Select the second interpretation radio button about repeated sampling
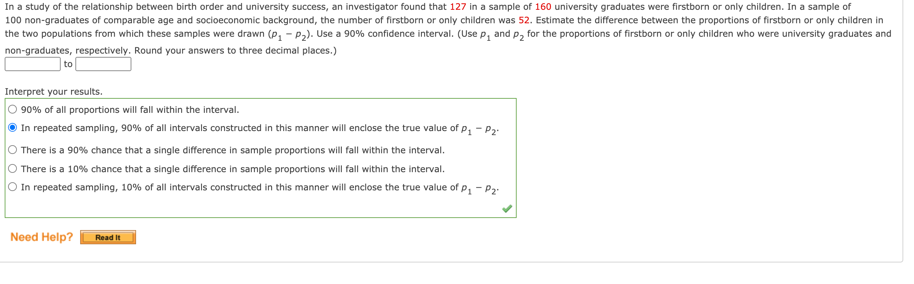Viewport: 914px width, 284px height. click(x=13, y=128)
